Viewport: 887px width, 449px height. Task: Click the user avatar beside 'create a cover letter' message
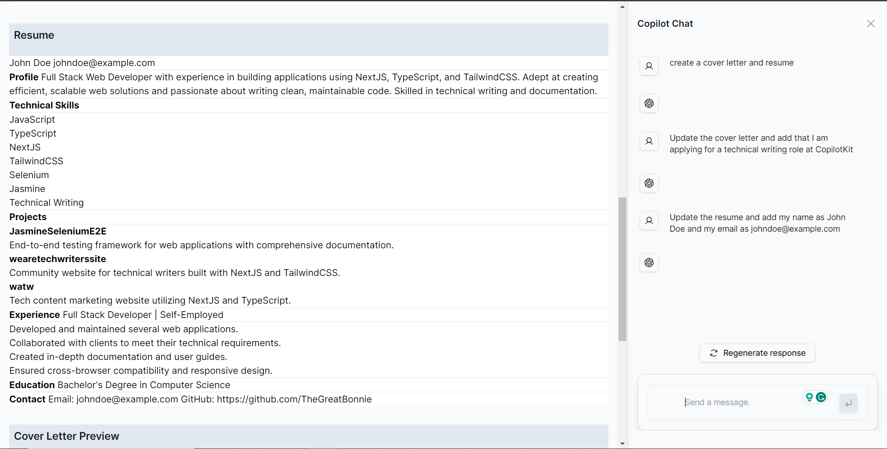tap(649, 66)
